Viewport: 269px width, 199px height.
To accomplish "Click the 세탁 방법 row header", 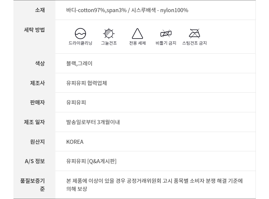I will click(x=35, y=30).
